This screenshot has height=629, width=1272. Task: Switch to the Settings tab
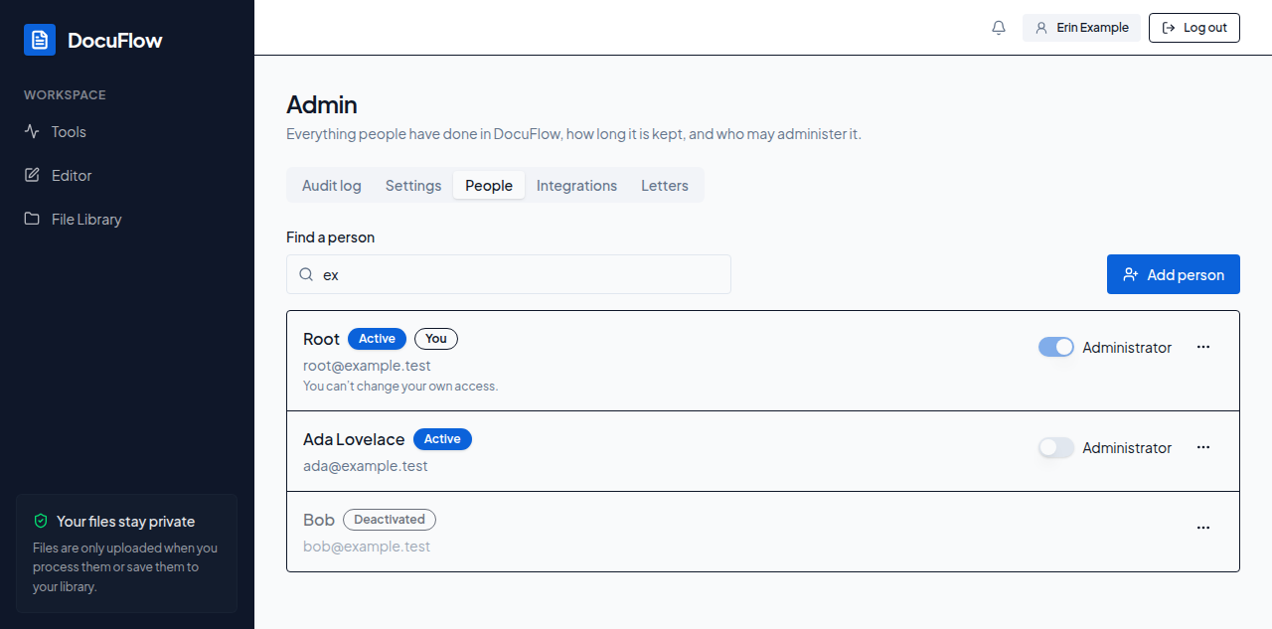tap(413, 185)
